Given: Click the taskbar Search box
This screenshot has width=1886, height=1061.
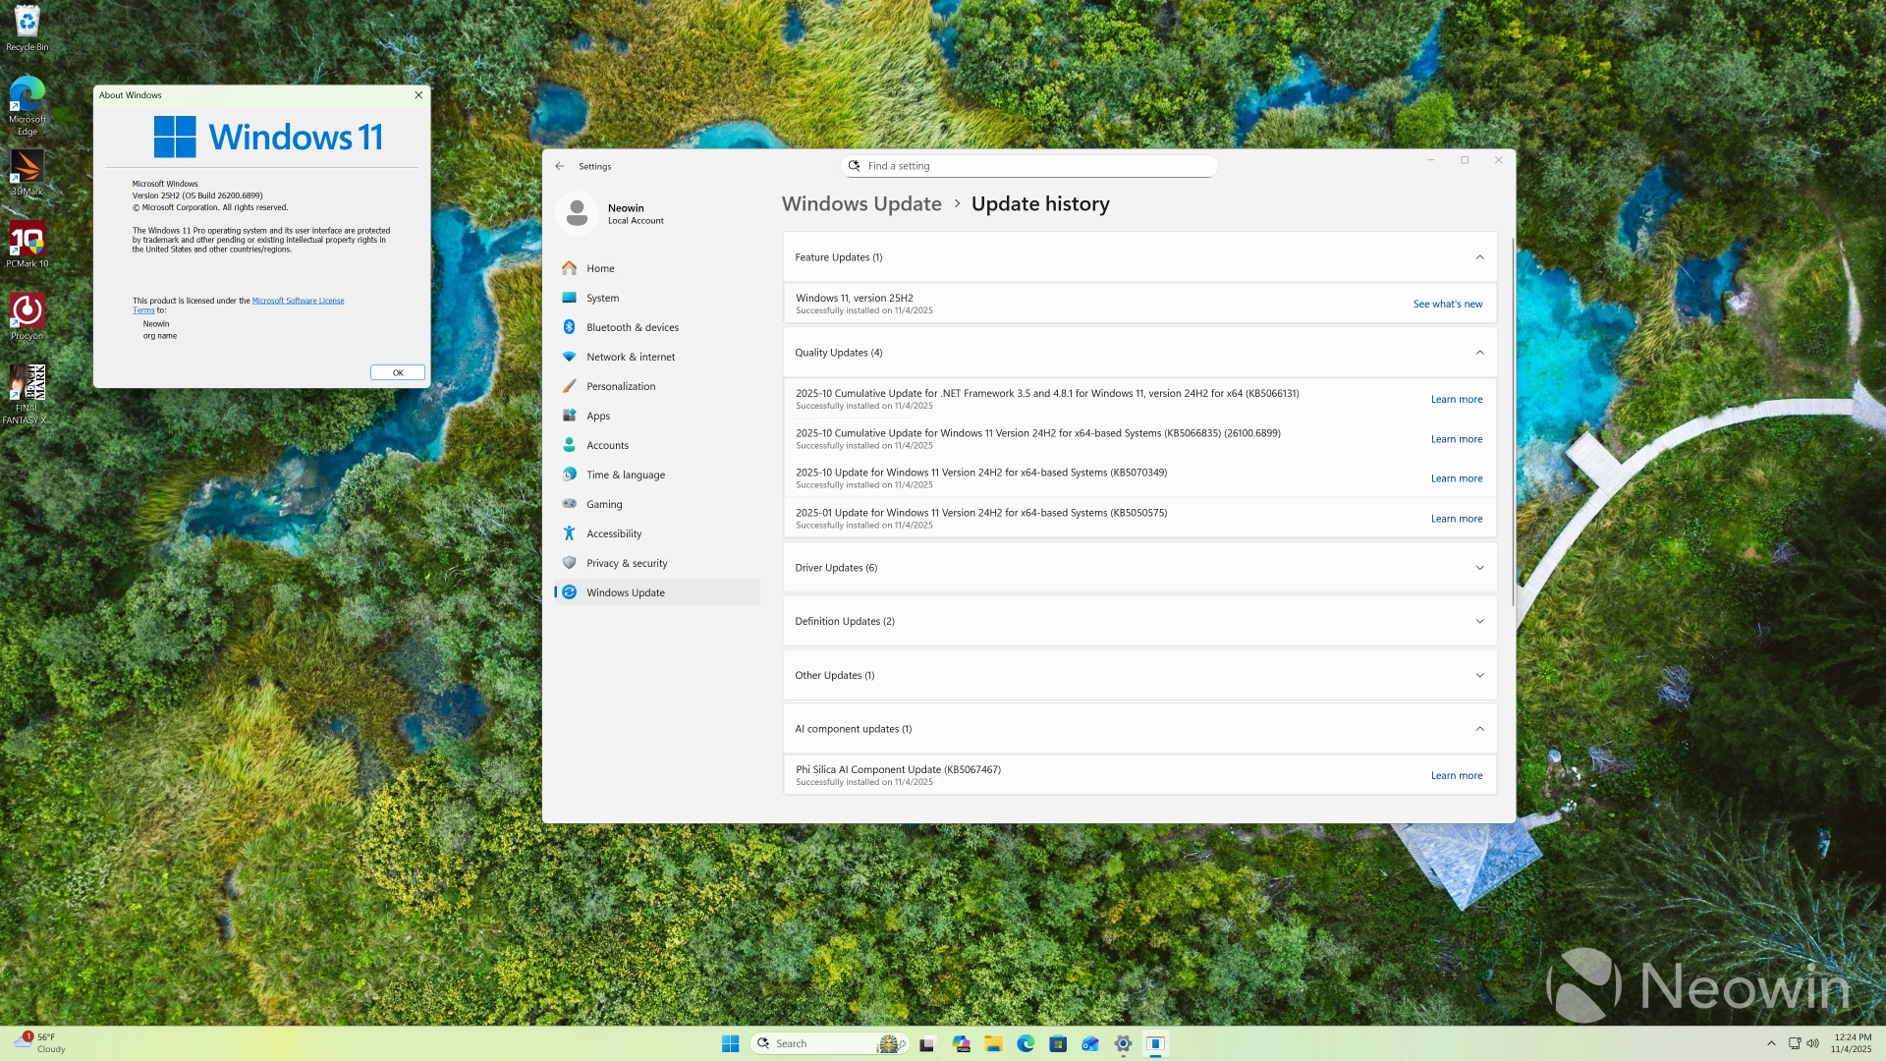Looking at the screenshot, I should coord(830,1043).
